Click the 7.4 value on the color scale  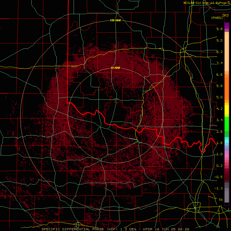[x=219, y=63]
